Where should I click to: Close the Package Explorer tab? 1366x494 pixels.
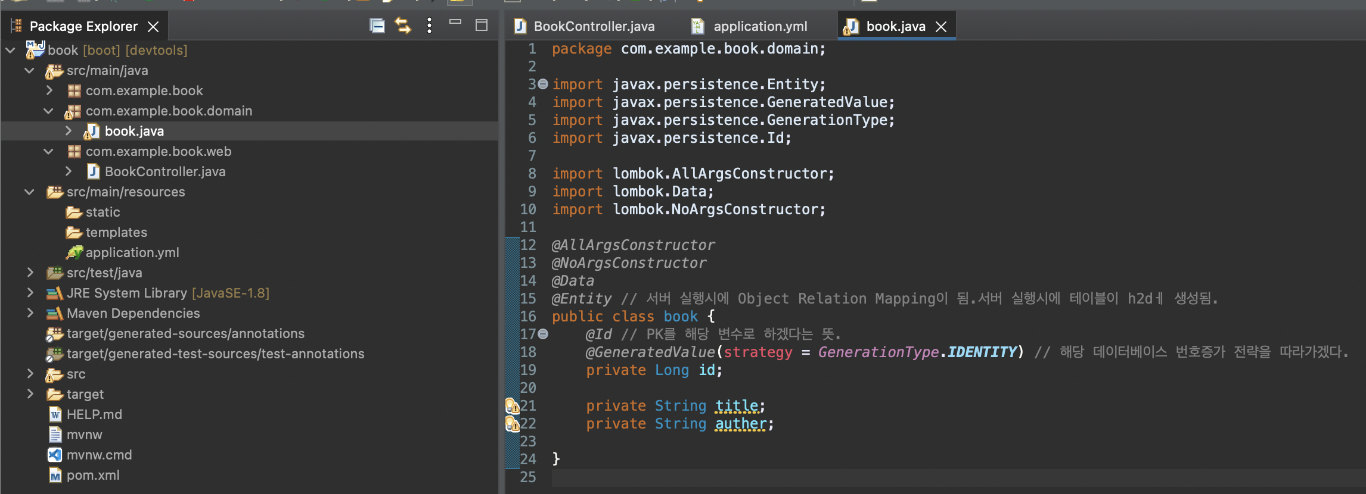[x=153, y=27]
